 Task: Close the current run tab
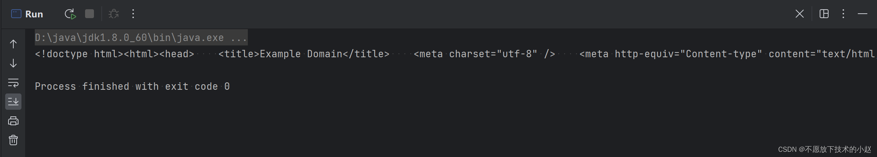coord(799,14)
